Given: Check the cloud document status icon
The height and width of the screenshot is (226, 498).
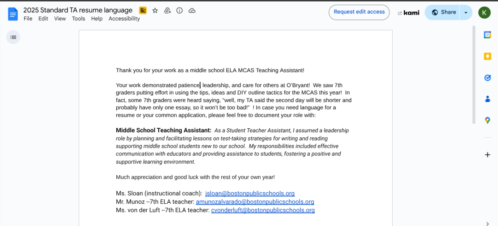Looking at the screenshot, I should click(192, 11).
